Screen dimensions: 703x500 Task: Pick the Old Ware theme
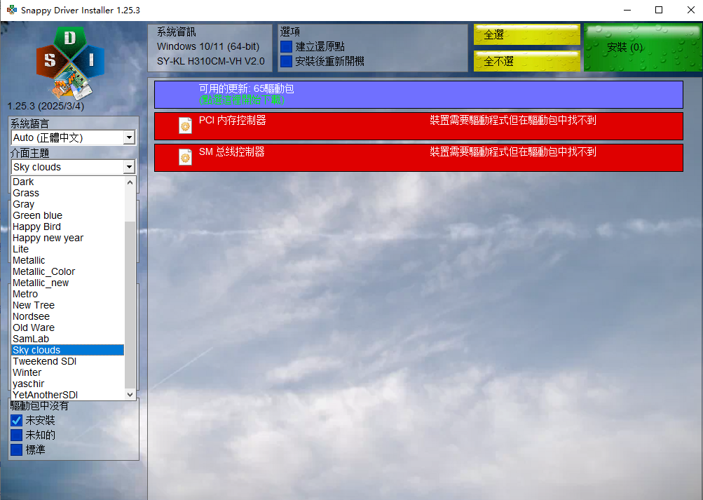(68, 327)
